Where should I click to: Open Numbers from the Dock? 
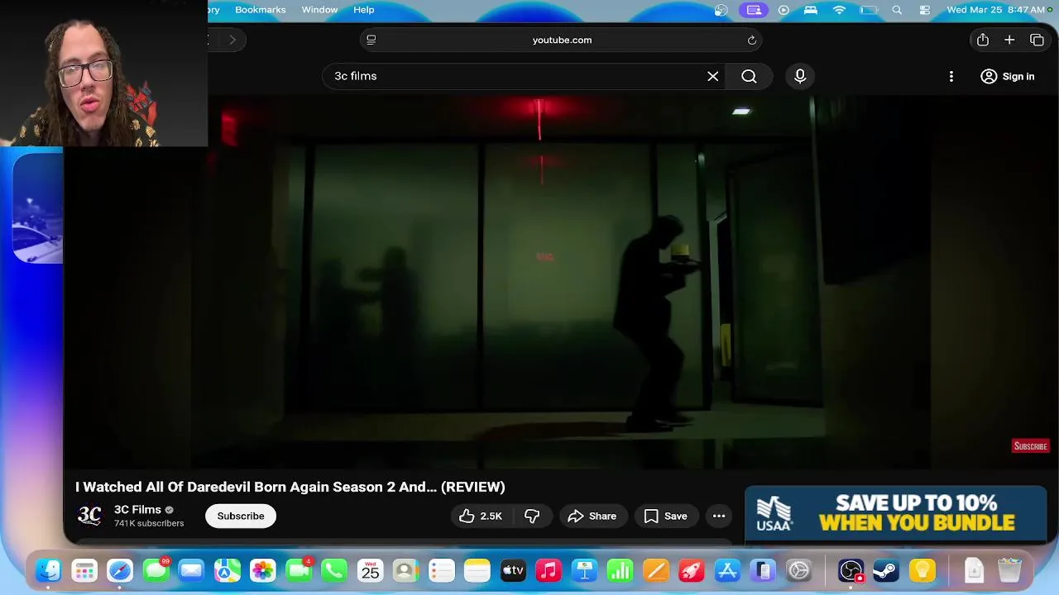(621, 570)
